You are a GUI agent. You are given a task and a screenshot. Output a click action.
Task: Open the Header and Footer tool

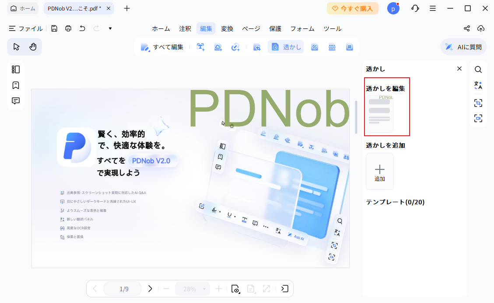click(x=332, y=47)
